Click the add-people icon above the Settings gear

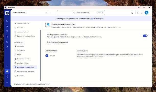coord(7,66)
